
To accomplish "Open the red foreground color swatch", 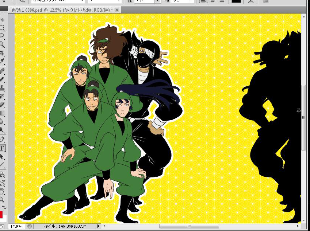I will click(1, 215).
